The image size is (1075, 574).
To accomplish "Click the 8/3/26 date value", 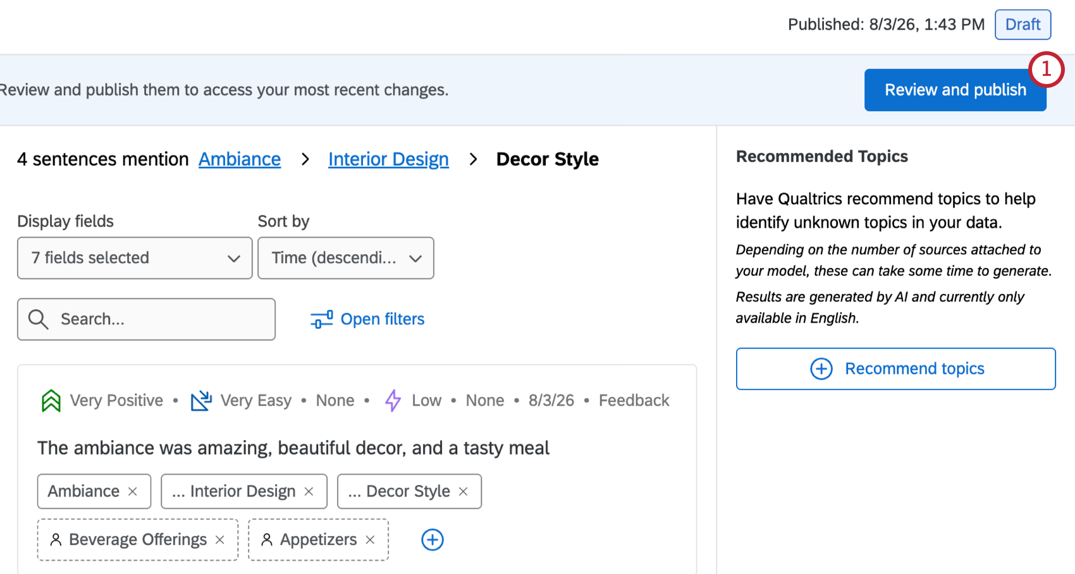I will [551, 400].
